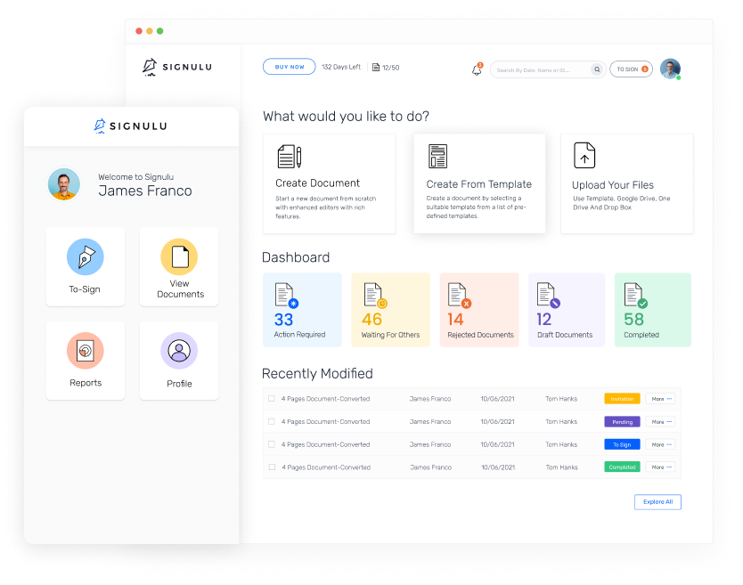Click the Upload Your Files icon
The width and height of the screenshot is (743, 585).
584,156
